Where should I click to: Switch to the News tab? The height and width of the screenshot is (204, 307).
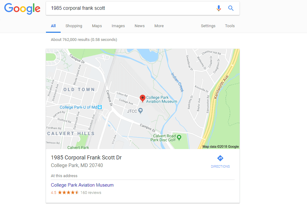pyautogui.click(x=140, y=26)
